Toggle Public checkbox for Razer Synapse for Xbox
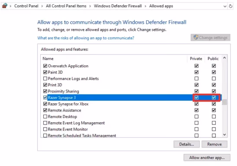 click(x=214, y=104)
